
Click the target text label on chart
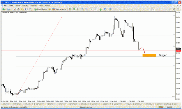(x=162, y=55)
